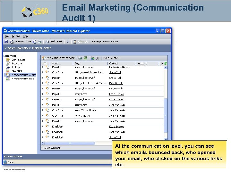The height and width of the screenshot is (173, 231).
Task: Expand the John Van Vain story1.htm row
Action: click(43, 105)
